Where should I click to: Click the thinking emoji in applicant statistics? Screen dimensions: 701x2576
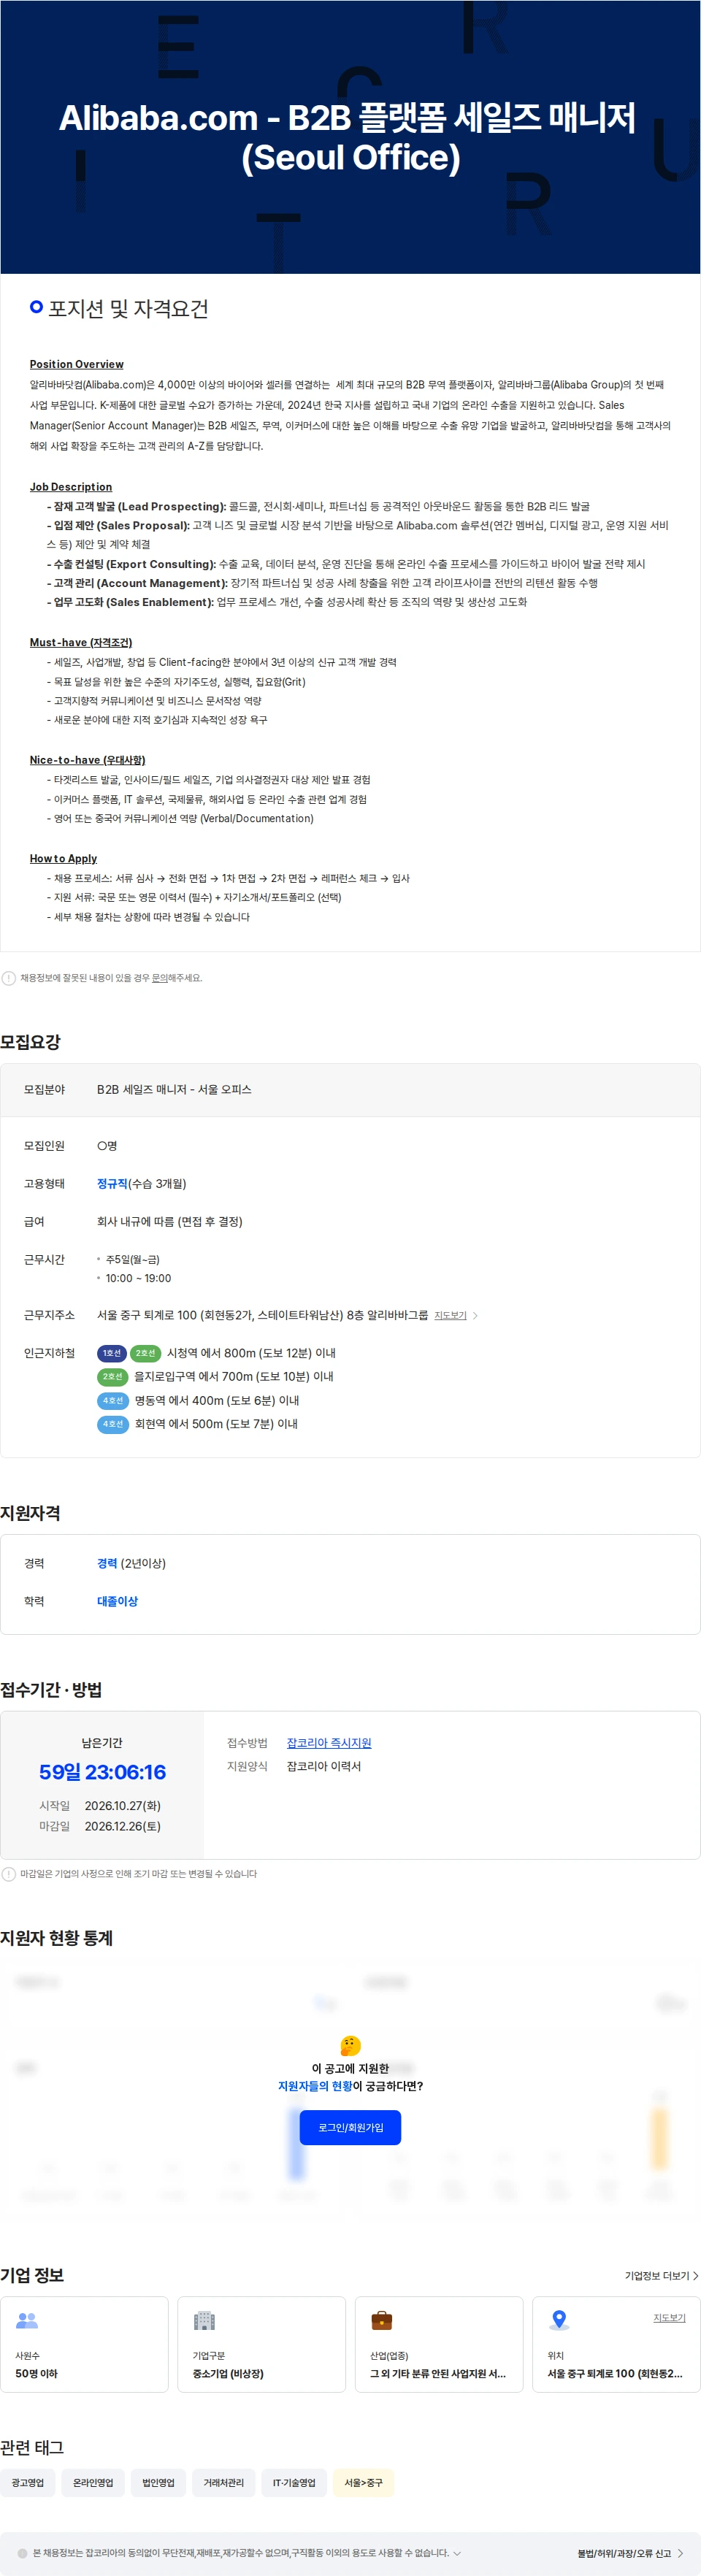coord(350,2046)
